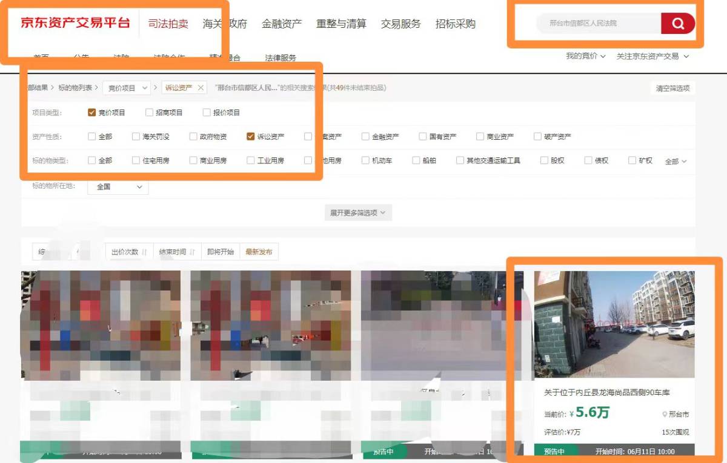Click the location pin icon beside 邢台市
This screenshot has width=727, height=463.
(665, 415)
